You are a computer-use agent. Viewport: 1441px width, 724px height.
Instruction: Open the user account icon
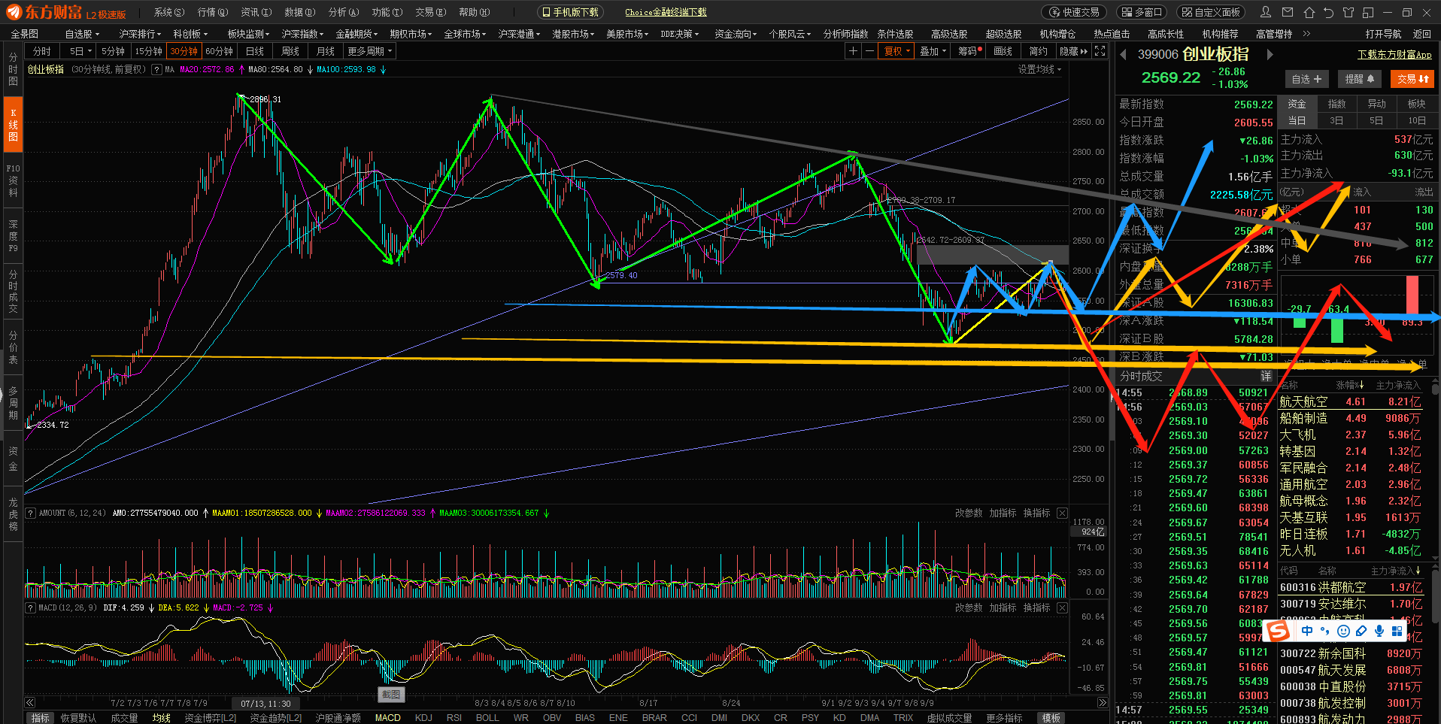click(x=1266, y=12)
